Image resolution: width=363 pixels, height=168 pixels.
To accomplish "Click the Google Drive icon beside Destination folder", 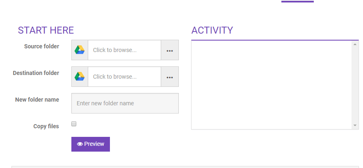I will (x=80, y=77).
